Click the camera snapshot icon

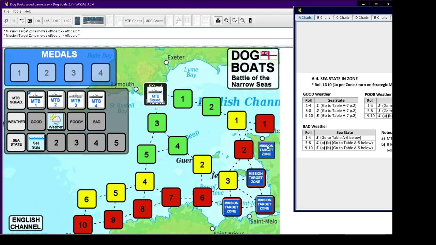click(x=218, y=21)
